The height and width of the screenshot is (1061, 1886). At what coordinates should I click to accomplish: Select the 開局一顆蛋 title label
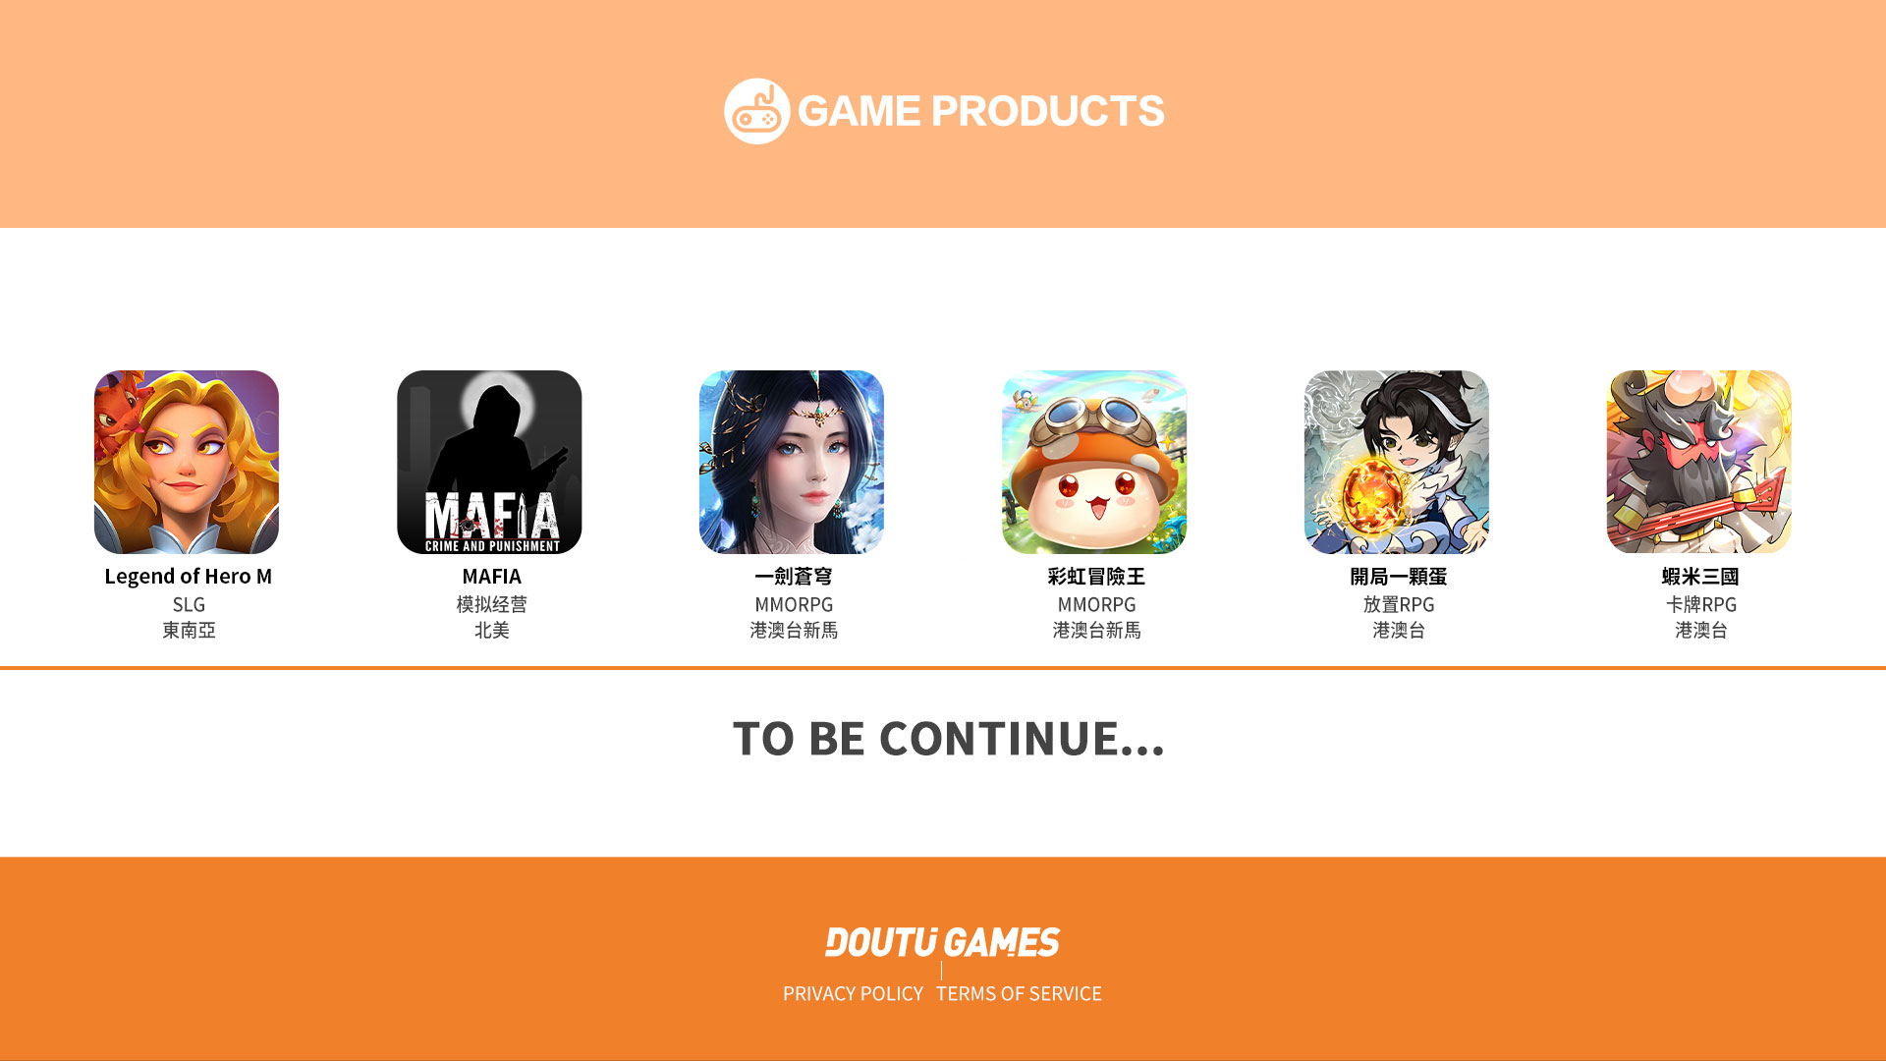click(1399, 577)
